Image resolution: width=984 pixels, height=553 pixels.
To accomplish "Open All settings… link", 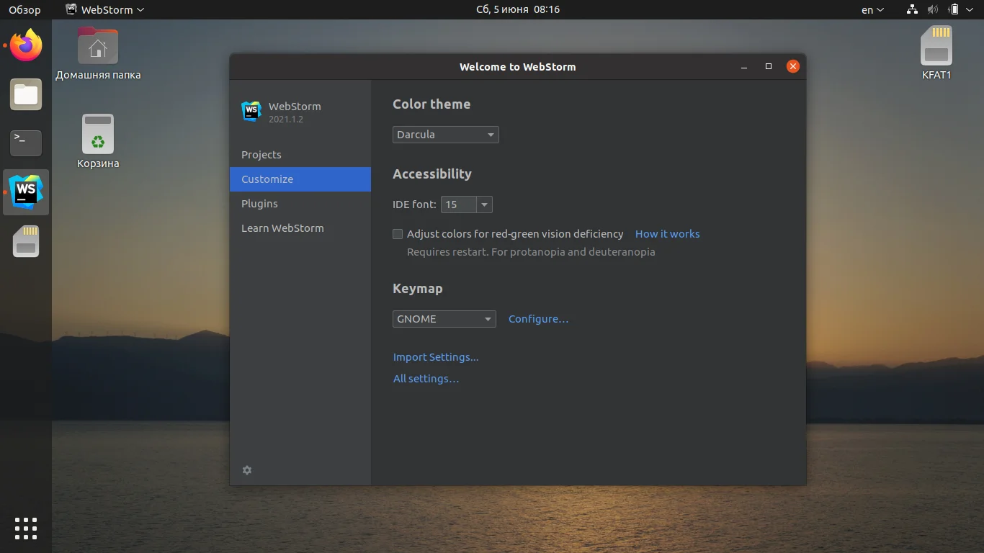I will (x=426, y=379).
